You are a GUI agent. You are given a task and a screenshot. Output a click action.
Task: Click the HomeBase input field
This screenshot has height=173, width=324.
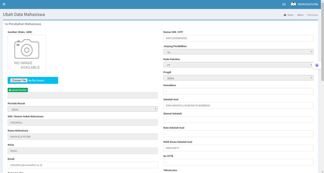tap(238, 91)
